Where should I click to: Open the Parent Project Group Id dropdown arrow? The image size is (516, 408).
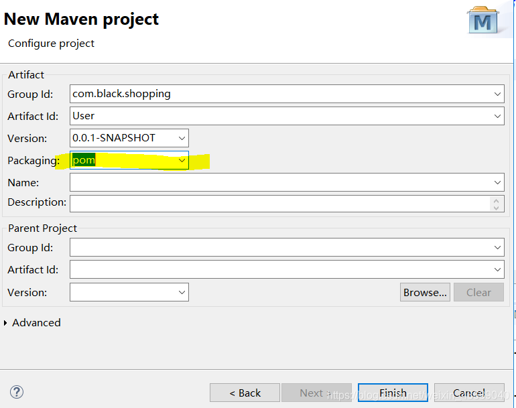pos(497,247)
